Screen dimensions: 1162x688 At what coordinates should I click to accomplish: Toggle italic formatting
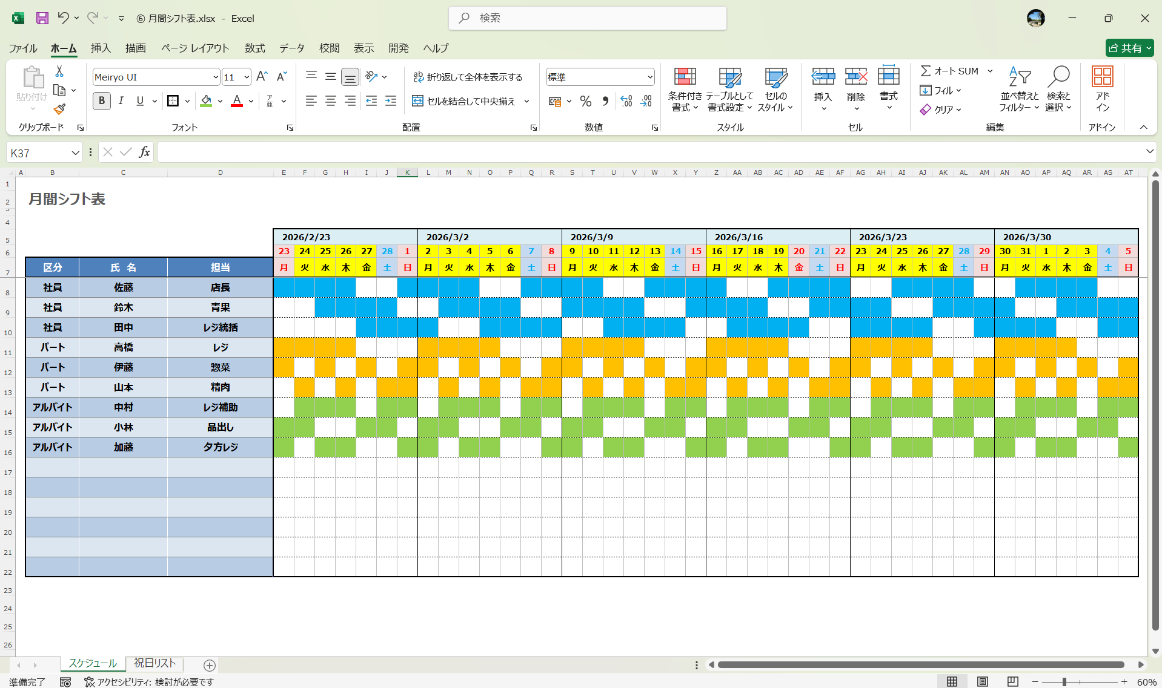121,101
